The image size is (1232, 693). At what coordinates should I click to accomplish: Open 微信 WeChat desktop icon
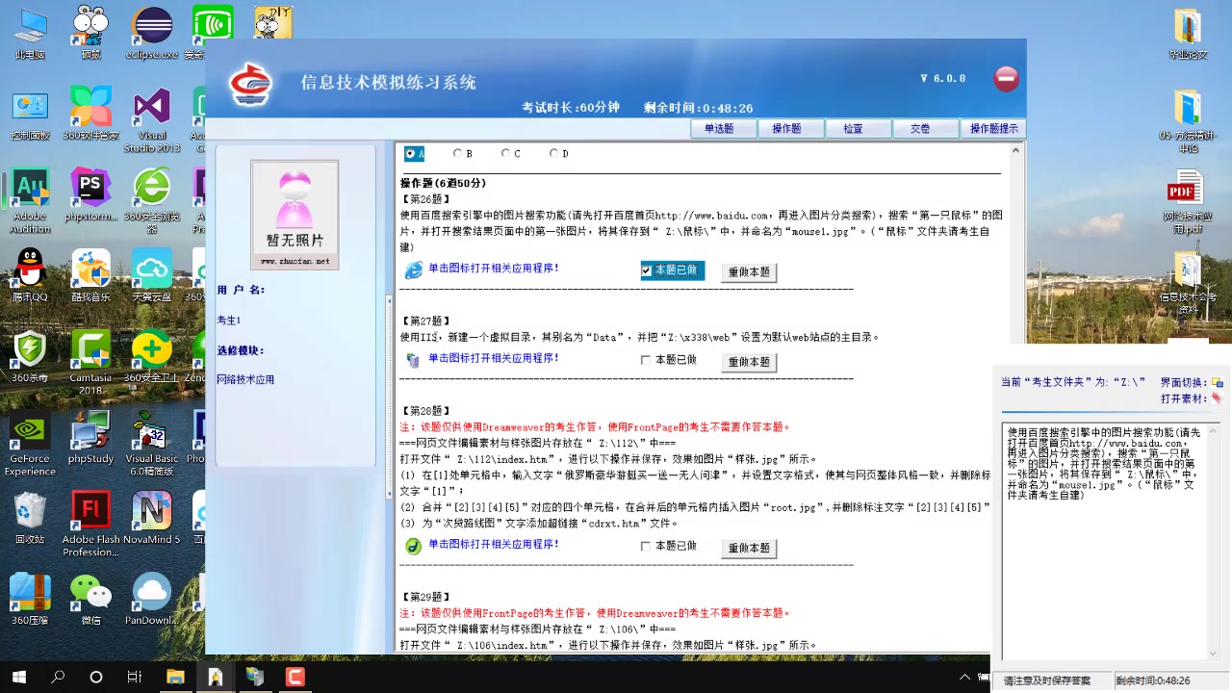pyautogui.click(x=90, y=600)
